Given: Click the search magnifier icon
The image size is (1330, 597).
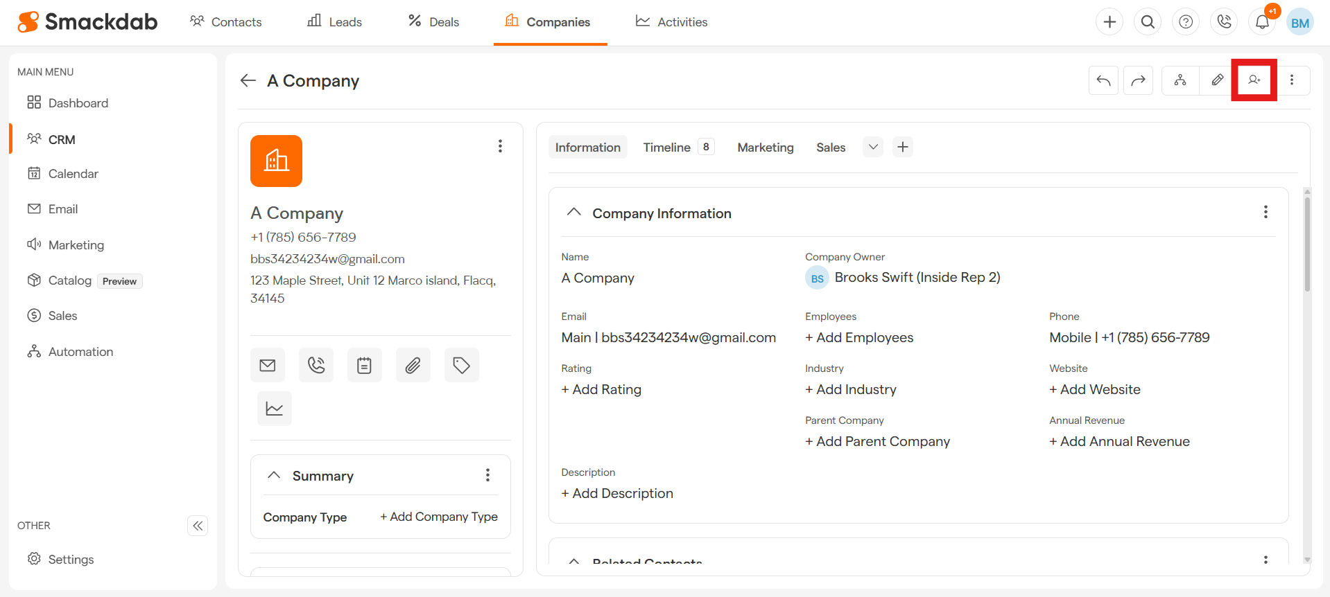Looking at the screenshot, I should click(1148, 22).
